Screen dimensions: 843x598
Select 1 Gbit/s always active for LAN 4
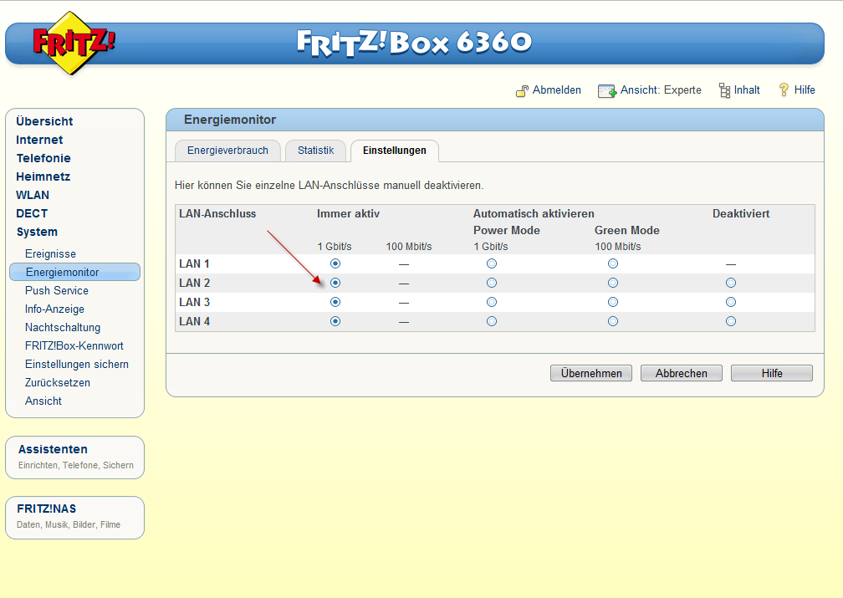point(335,322)
